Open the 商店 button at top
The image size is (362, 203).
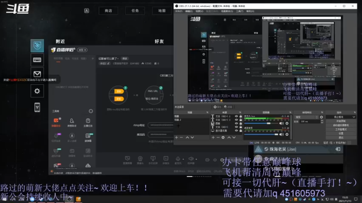108,10
